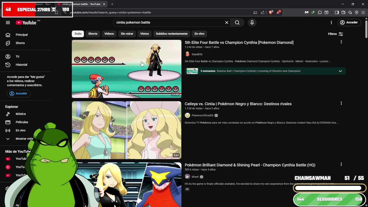Open the Filtros search filters
Image resolution: width=368 pixels, height=207 pixels.
pos(336,34)
